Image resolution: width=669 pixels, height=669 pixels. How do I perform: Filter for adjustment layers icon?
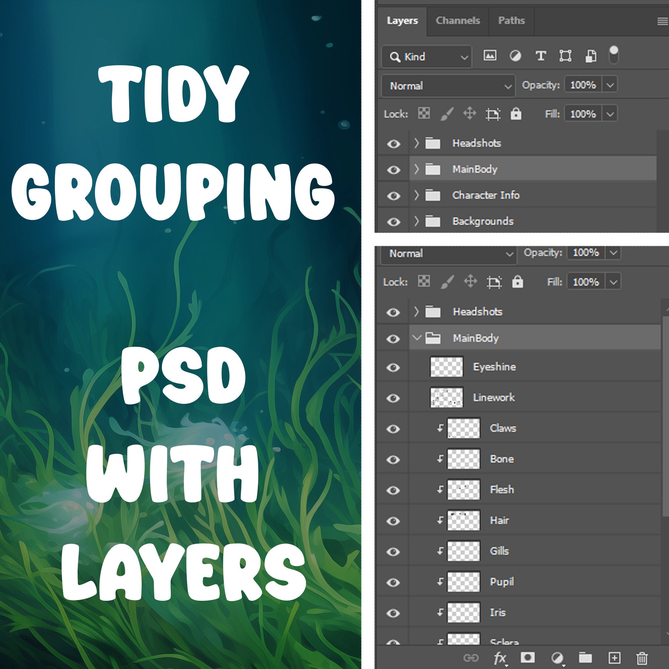click(x=515, y=56)
